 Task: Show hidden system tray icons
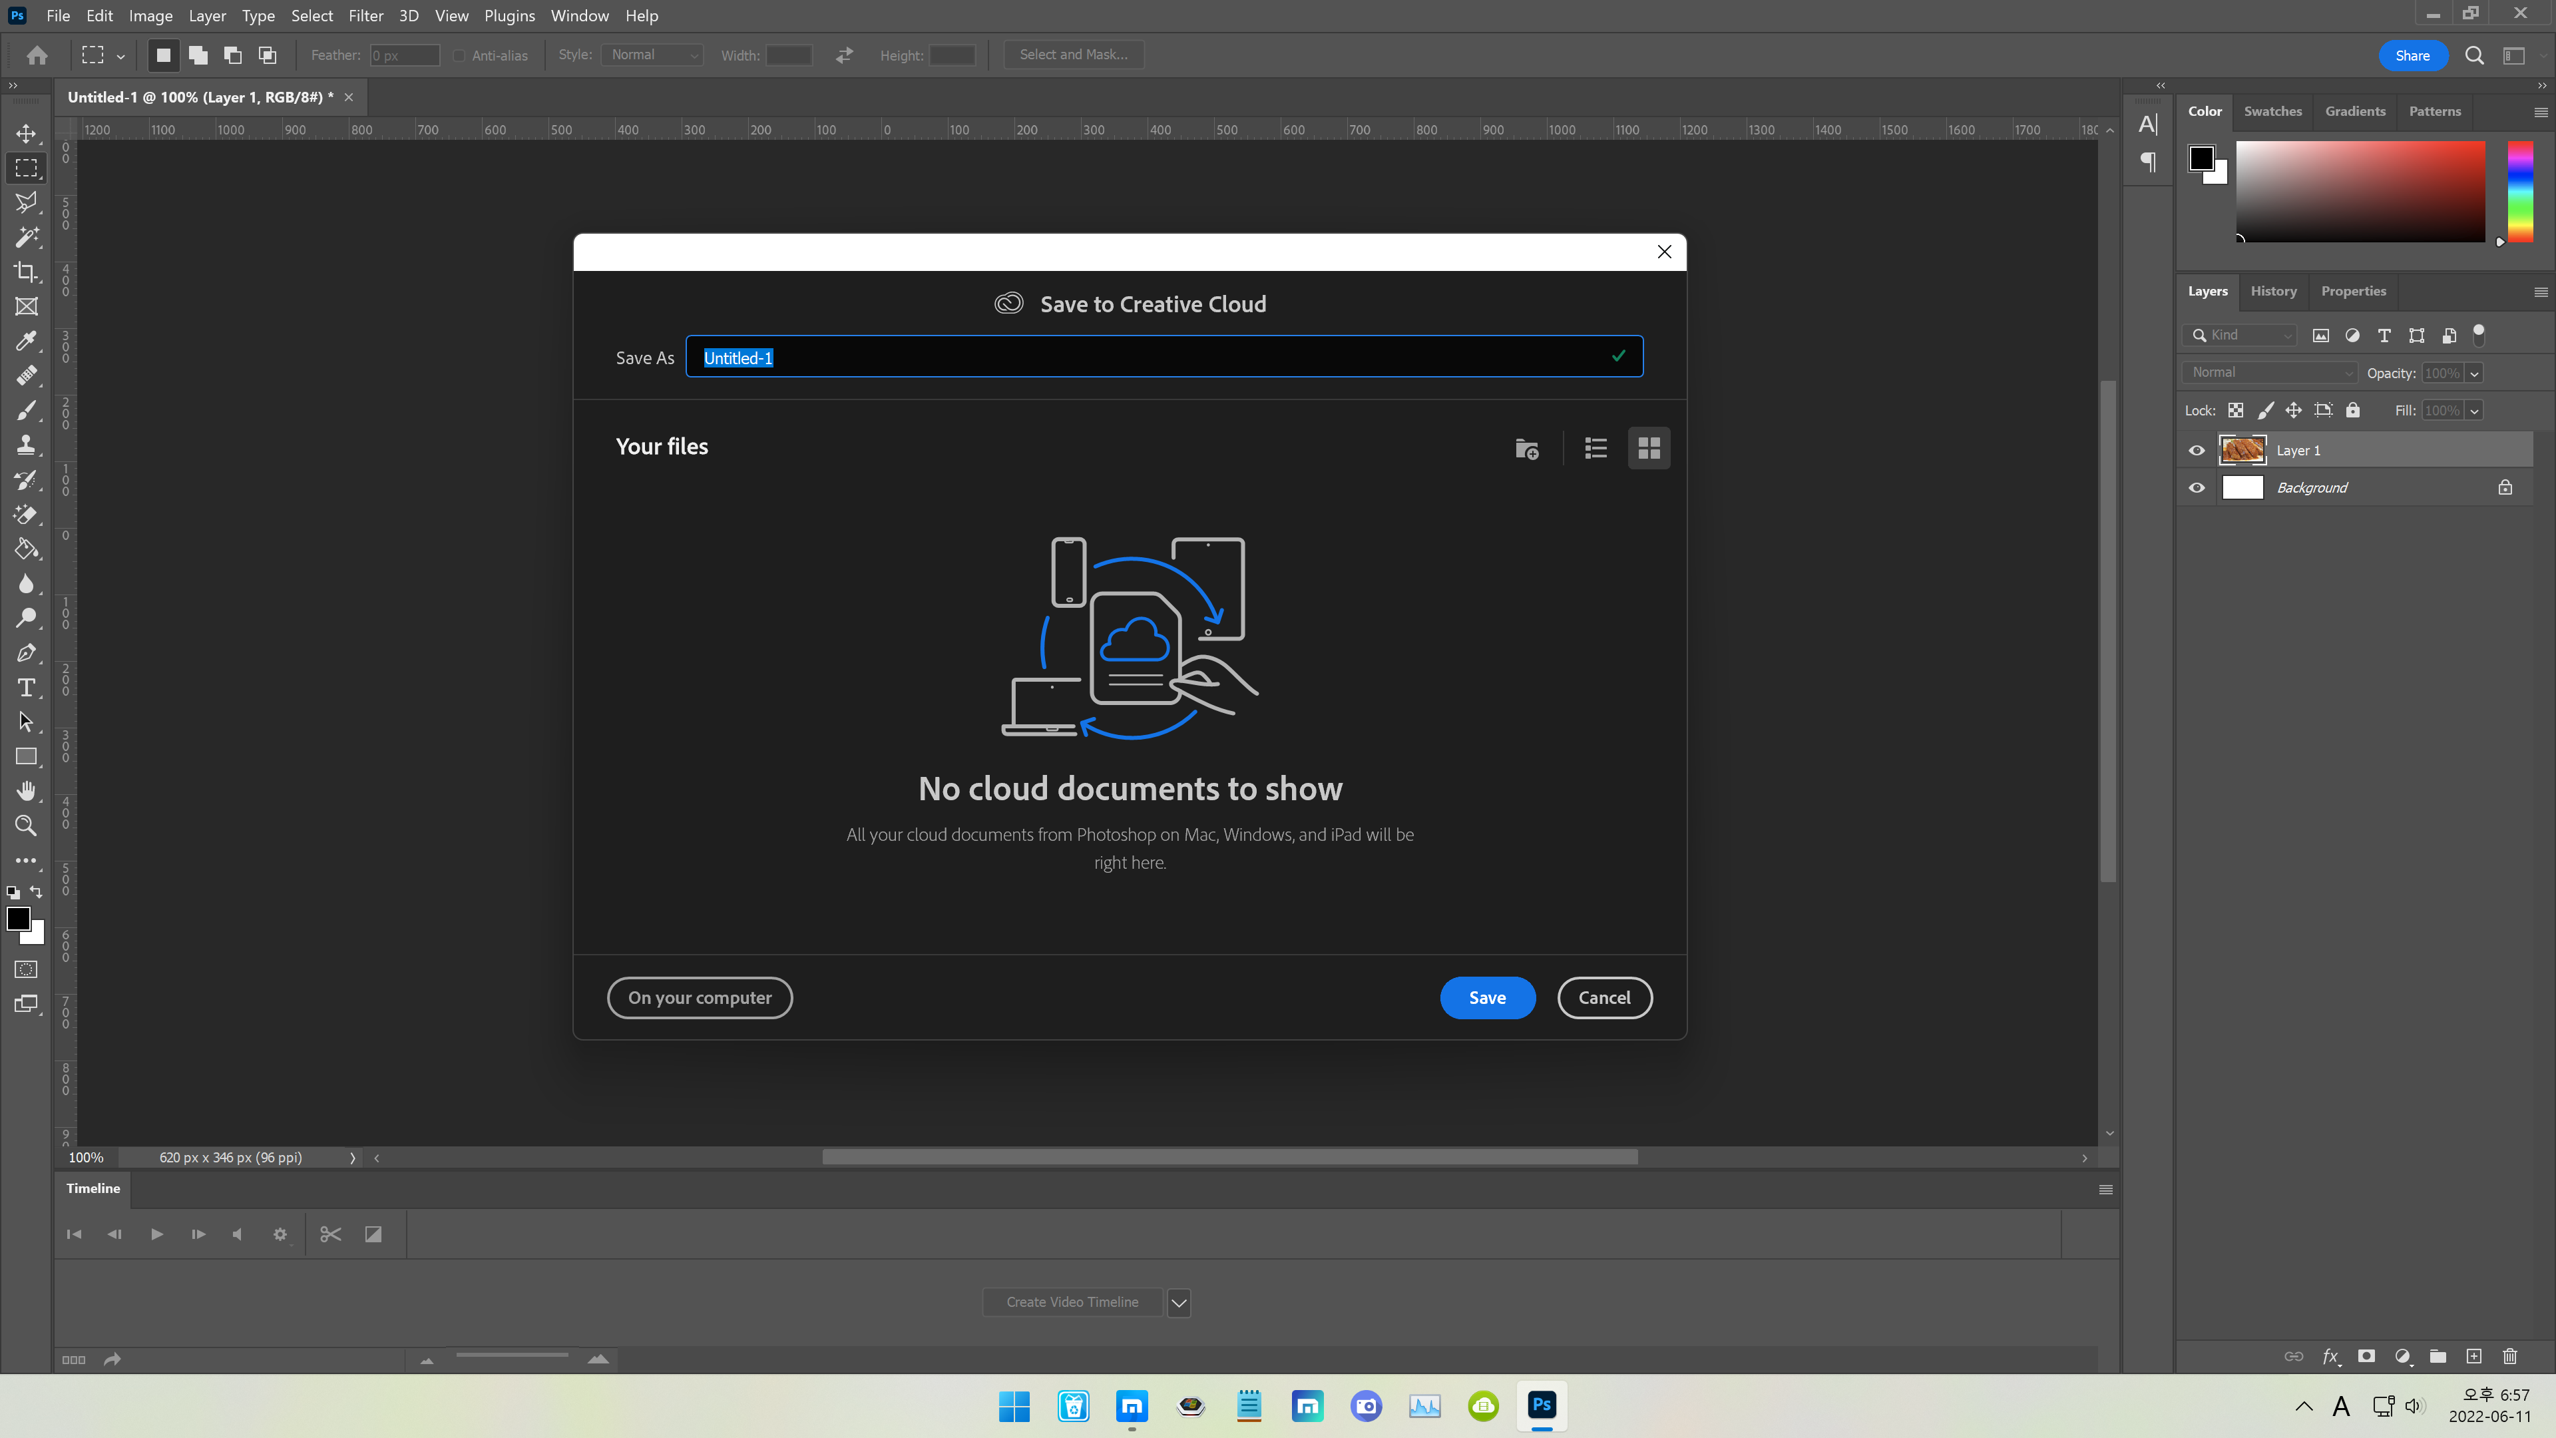[2304, 1406]
